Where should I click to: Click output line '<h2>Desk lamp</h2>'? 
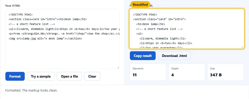(x=150, y=24)
